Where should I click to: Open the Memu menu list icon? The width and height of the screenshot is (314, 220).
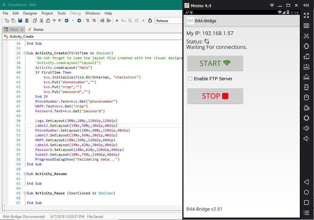306,212
